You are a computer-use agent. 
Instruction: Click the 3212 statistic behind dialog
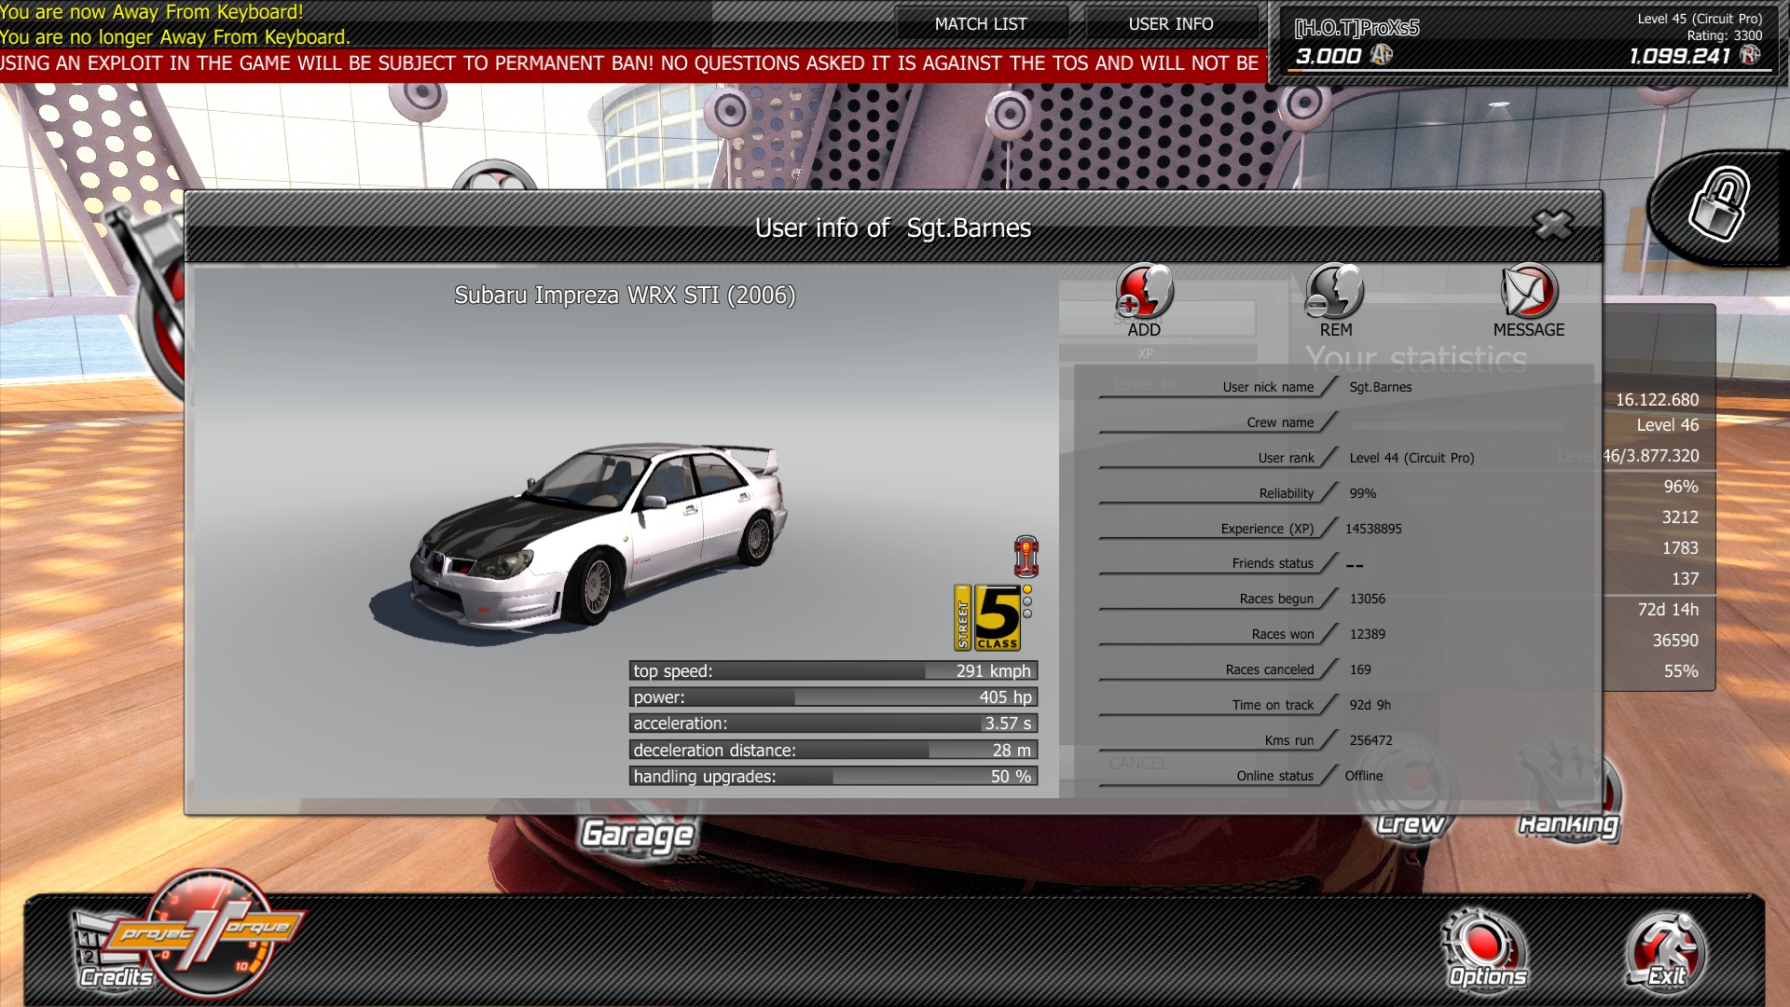click(1680, 517)
